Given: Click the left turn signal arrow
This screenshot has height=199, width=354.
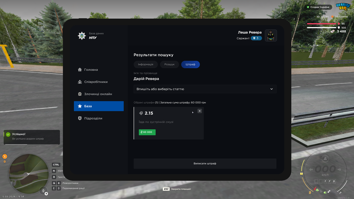Looking at the screenshot, I should (x=311, y=169).
